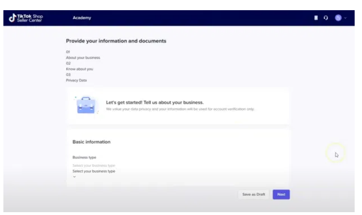The height and width of the screenshot is (215, 362).
Task: Click the Let's get started banner title
Action: pos(155,102)
